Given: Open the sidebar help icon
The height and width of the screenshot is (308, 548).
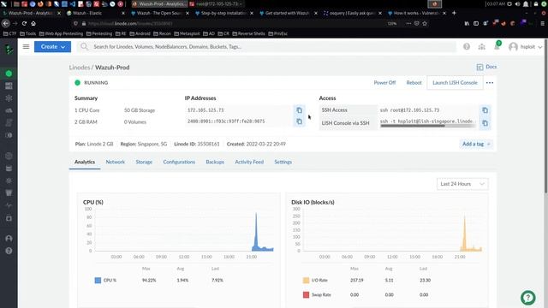Looking at the screenshot, I should pos(9,251).
